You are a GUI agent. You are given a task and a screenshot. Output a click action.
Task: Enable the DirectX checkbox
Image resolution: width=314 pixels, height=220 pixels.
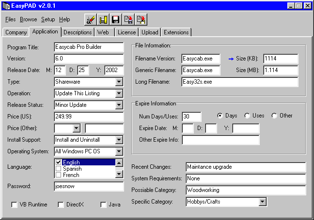click(61, 205)
